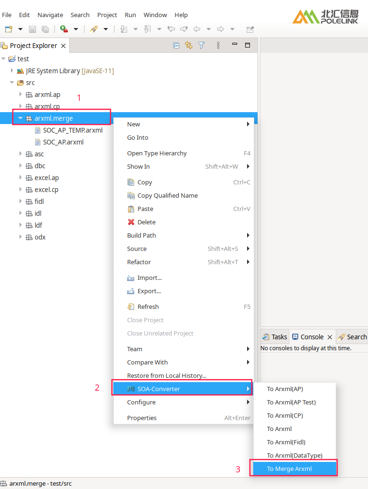
Task: Open the Project Explorer filter icon
Action: [202, 46]
